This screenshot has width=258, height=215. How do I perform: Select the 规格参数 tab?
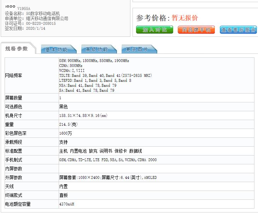click(x=17, y=49)
